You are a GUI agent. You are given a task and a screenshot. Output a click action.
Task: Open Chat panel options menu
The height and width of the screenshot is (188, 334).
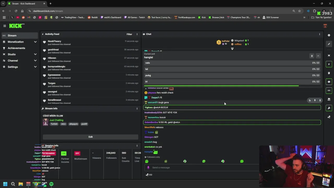pos(319,34)
